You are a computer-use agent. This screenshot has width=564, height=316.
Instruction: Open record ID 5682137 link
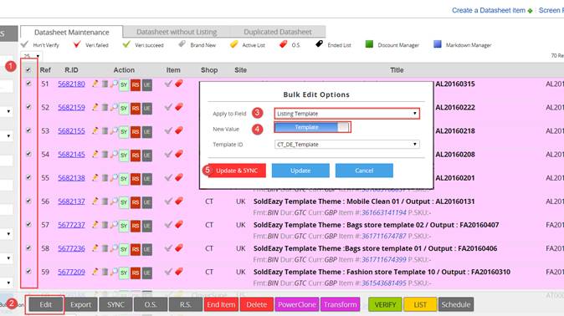72,201
